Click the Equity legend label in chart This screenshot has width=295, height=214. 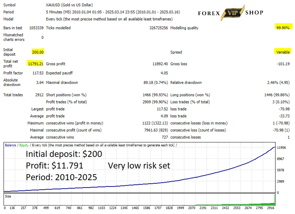[24, 145]
